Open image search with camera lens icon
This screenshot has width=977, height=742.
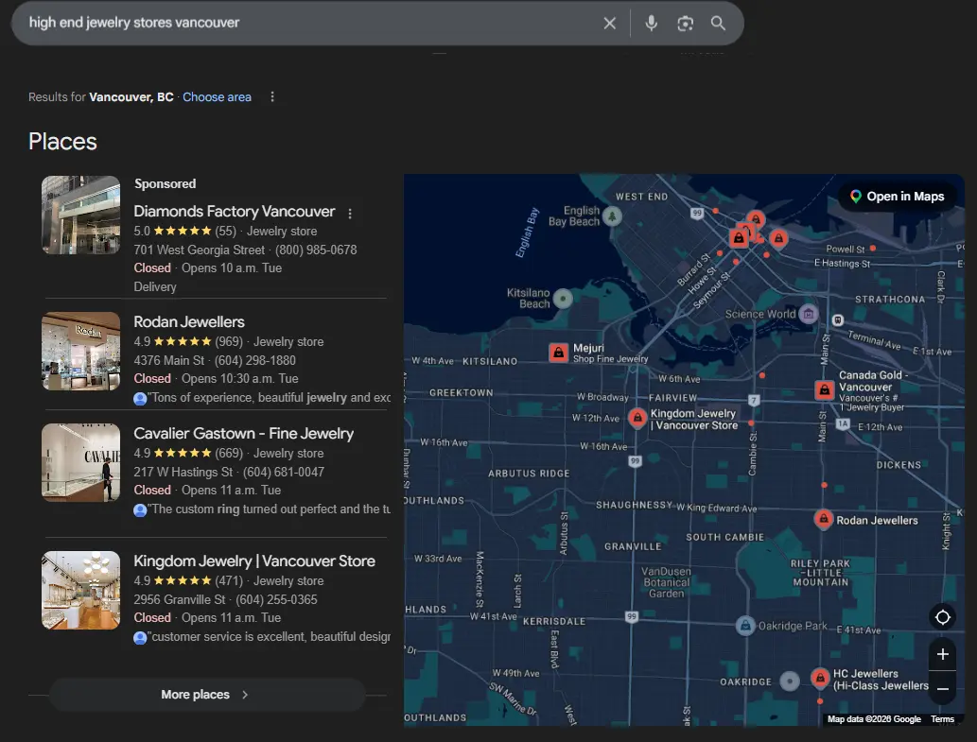(x=686, y=24)
